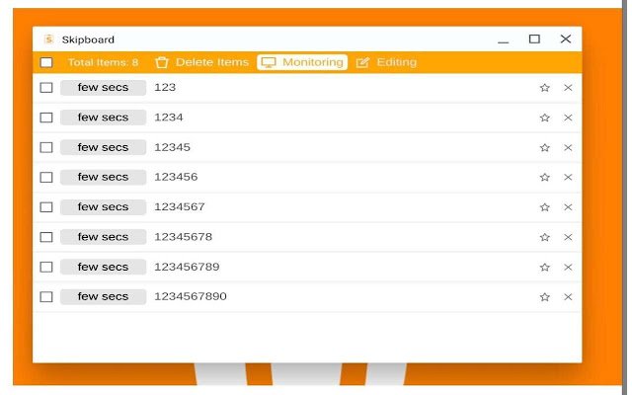
Task: Click the Skipboard app logo icon
Action: pos(48,39)
